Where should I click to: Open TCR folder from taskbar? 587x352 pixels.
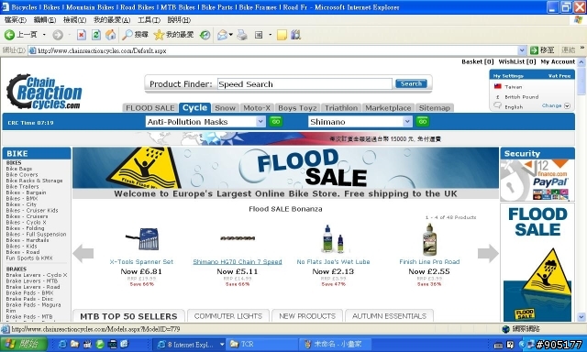click(x=262, y=344)
